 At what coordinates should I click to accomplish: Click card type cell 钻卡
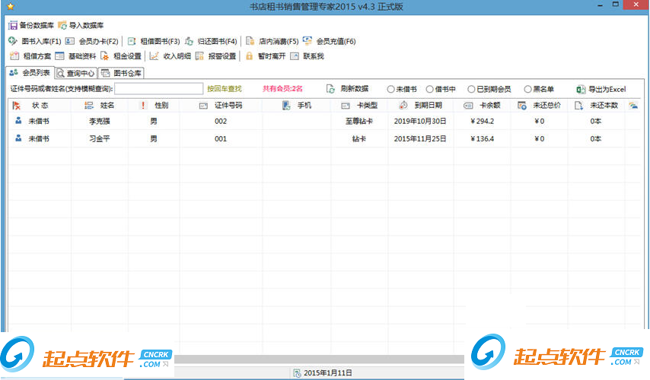coord(359,138)
